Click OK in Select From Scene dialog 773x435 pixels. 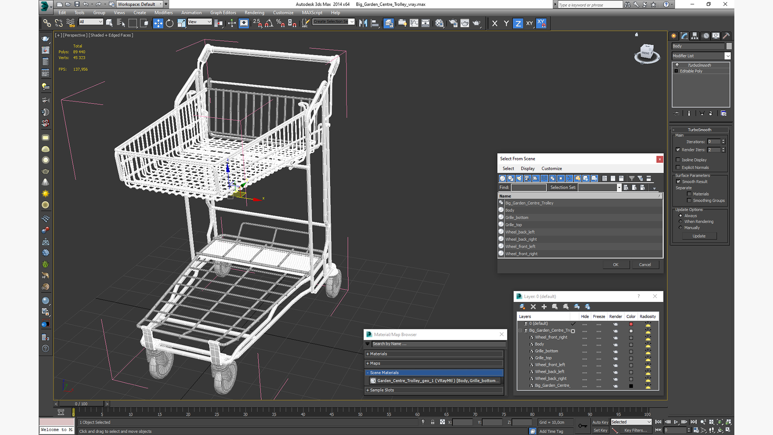point(616,265)
